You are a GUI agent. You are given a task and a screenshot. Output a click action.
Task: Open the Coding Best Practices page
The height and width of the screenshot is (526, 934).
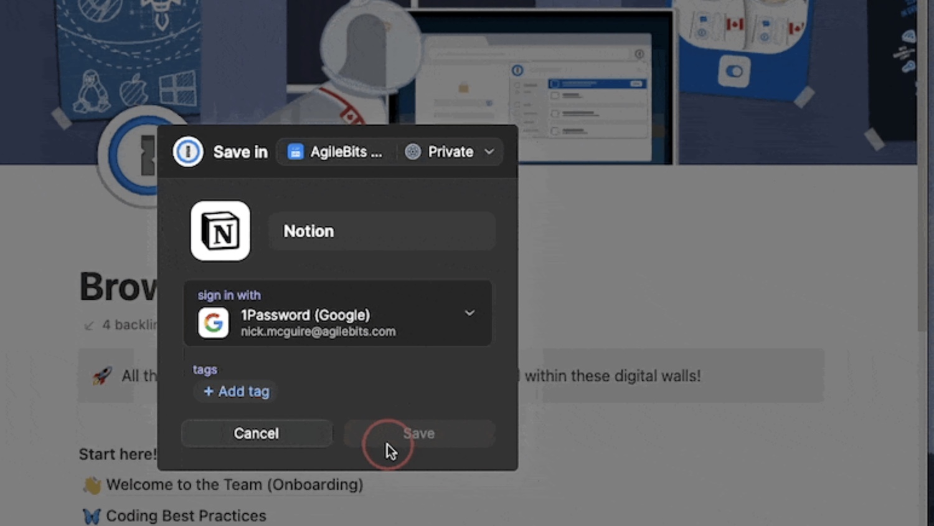(x=186, y=515)
